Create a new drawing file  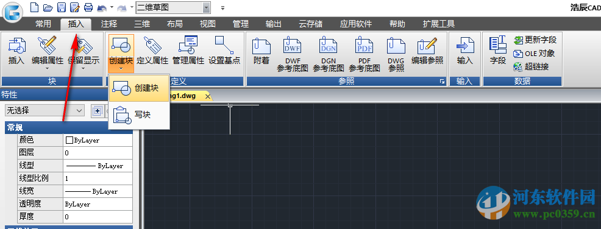(x=35, y=7)
